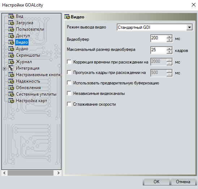198x189 pixels.
Task: Click the disabled 2000 ms field
Action: click(x=159, y=62)
